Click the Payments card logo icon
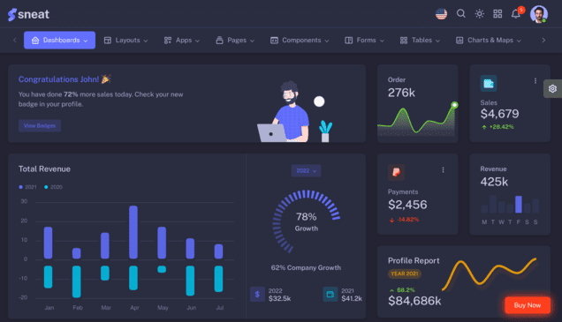This screenshot has height=322, width=562. point(396,172)
